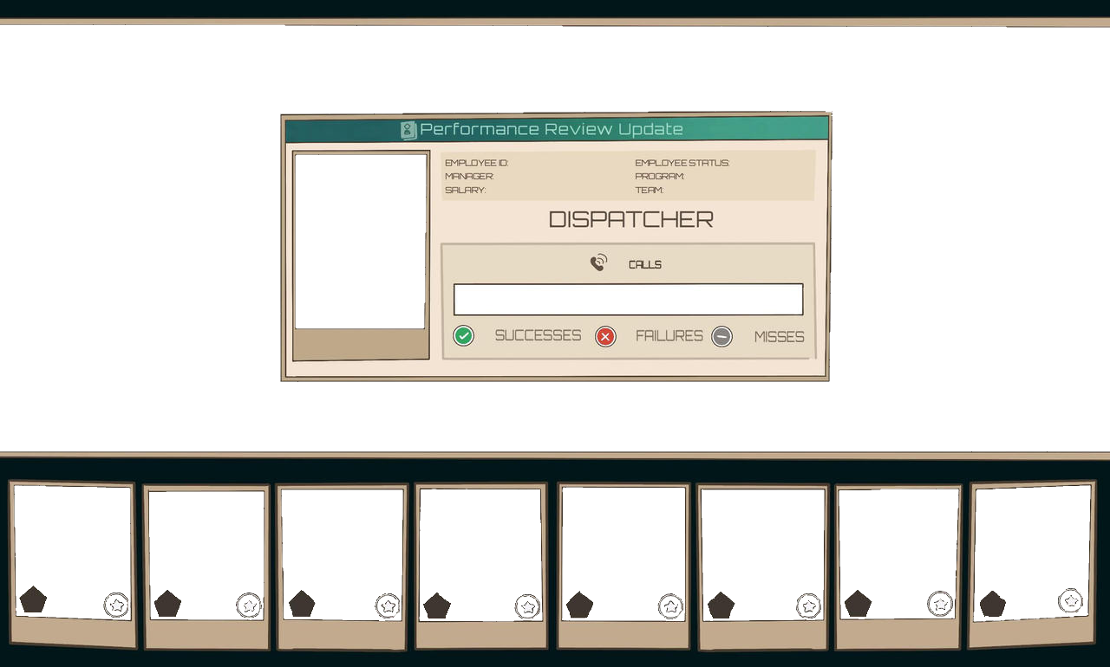Click the star badge on the last card at right
Image resolution: width=1110 pixels, height=667 pixels.
click(x=1071, y=600)
